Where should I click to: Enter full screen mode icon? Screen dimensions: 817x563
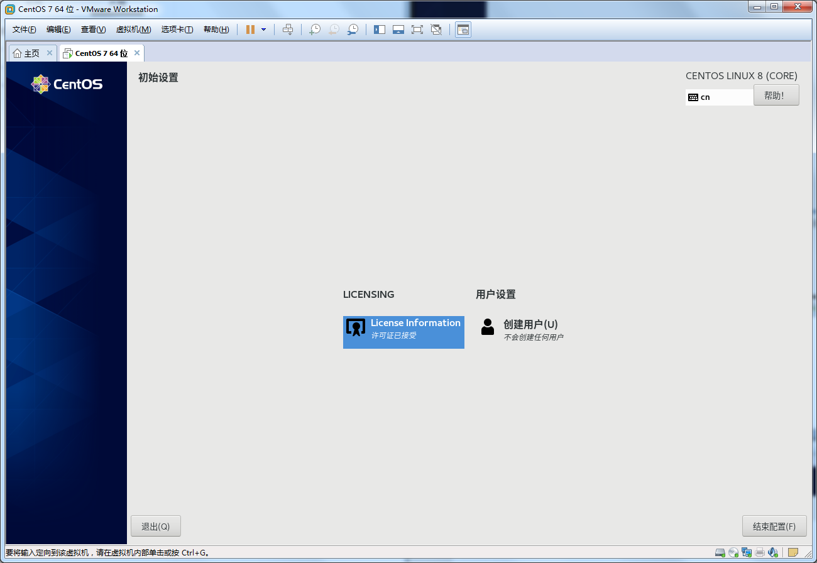[417, 30]
